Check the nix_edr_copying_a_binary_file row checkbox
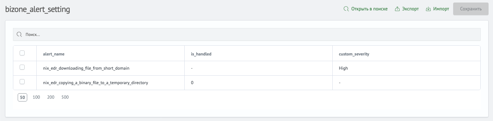Screen dimensions: 493x121 point(22,82)
